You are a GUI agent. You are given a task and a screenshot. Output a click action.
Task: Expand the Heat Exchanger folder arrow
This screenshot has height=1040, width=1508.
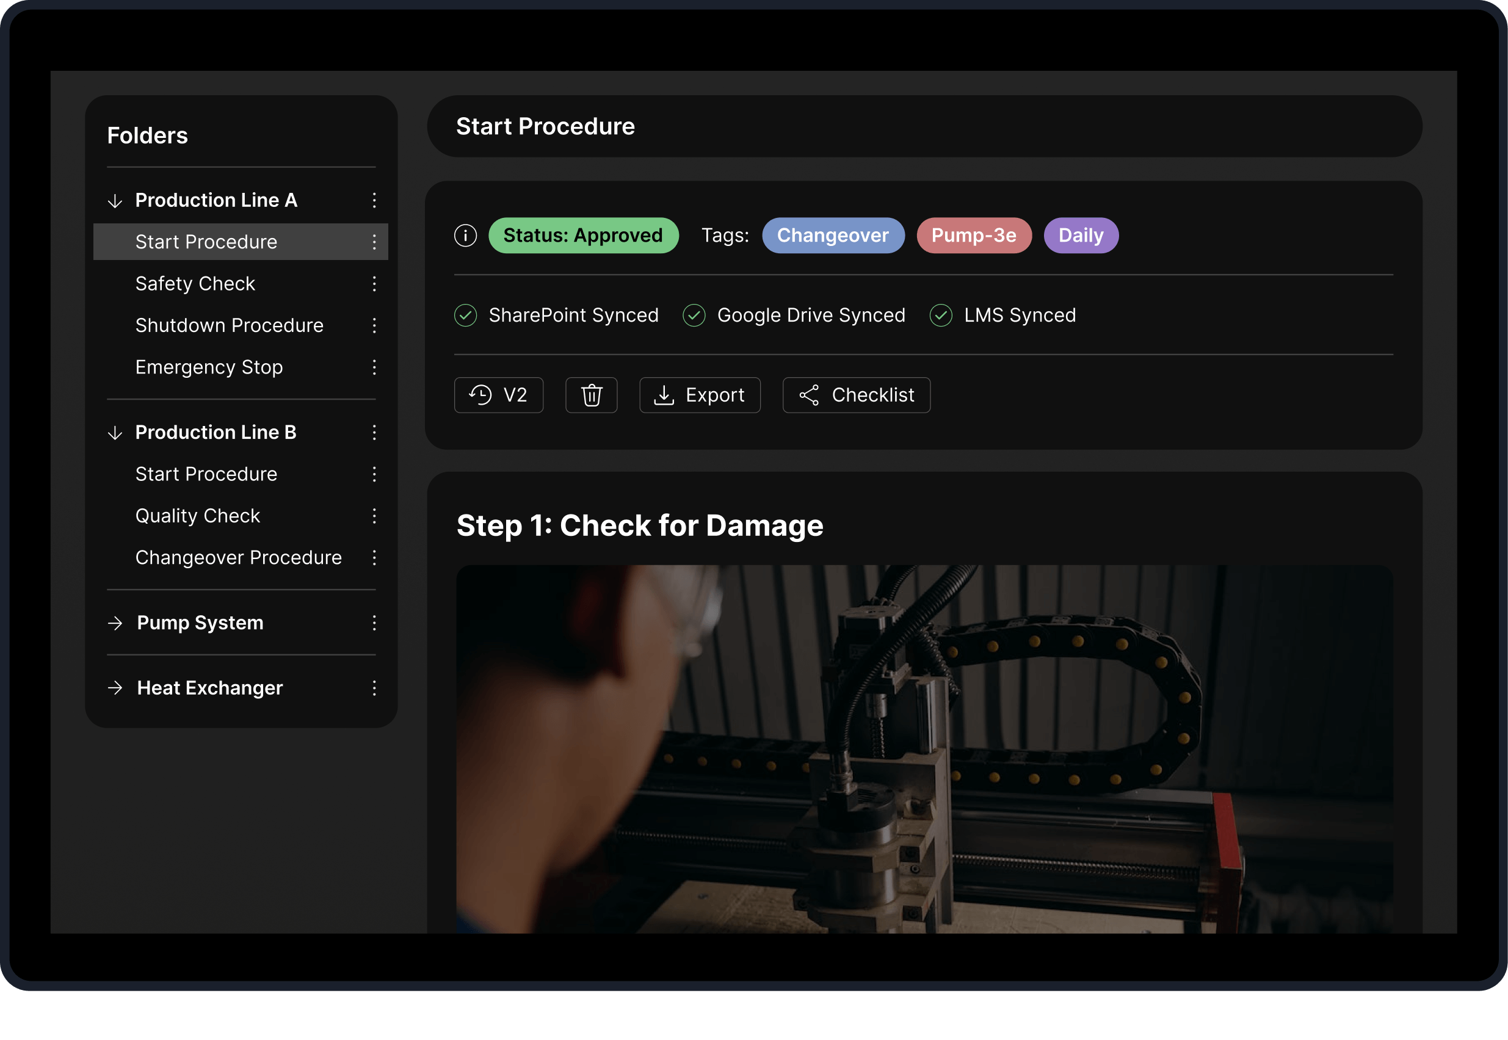click(x=115, y=688)
